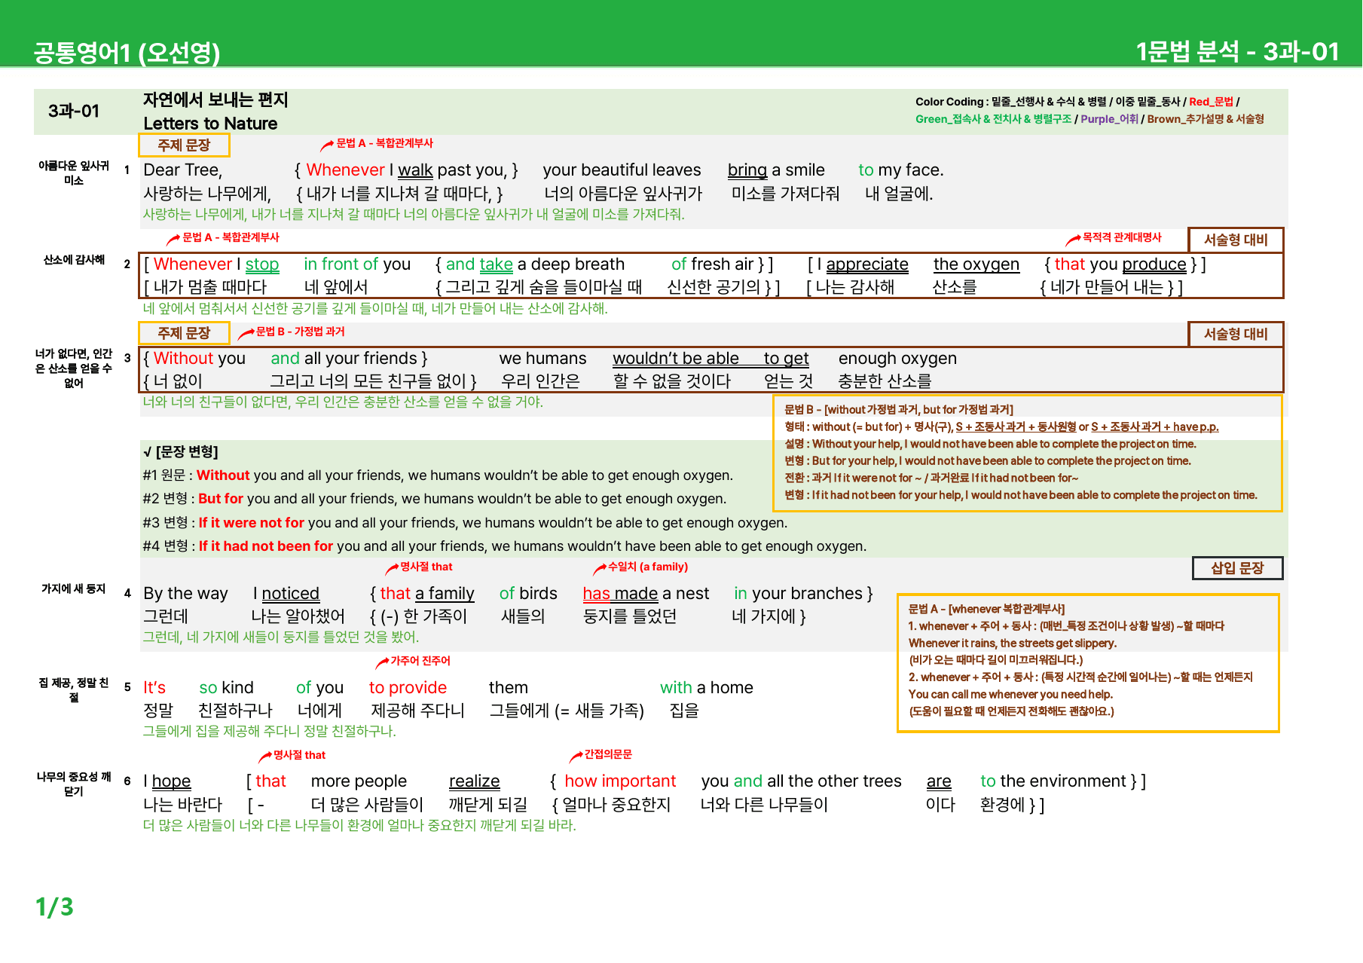Screen dimensions: 1363x963
Task: Click the red arrow next to 수일치 (a family)
Action: (599, 569)
